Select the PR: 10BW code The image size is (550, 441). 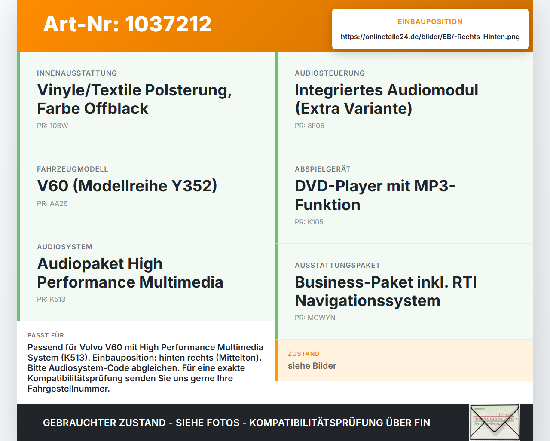tap(52, 126)
